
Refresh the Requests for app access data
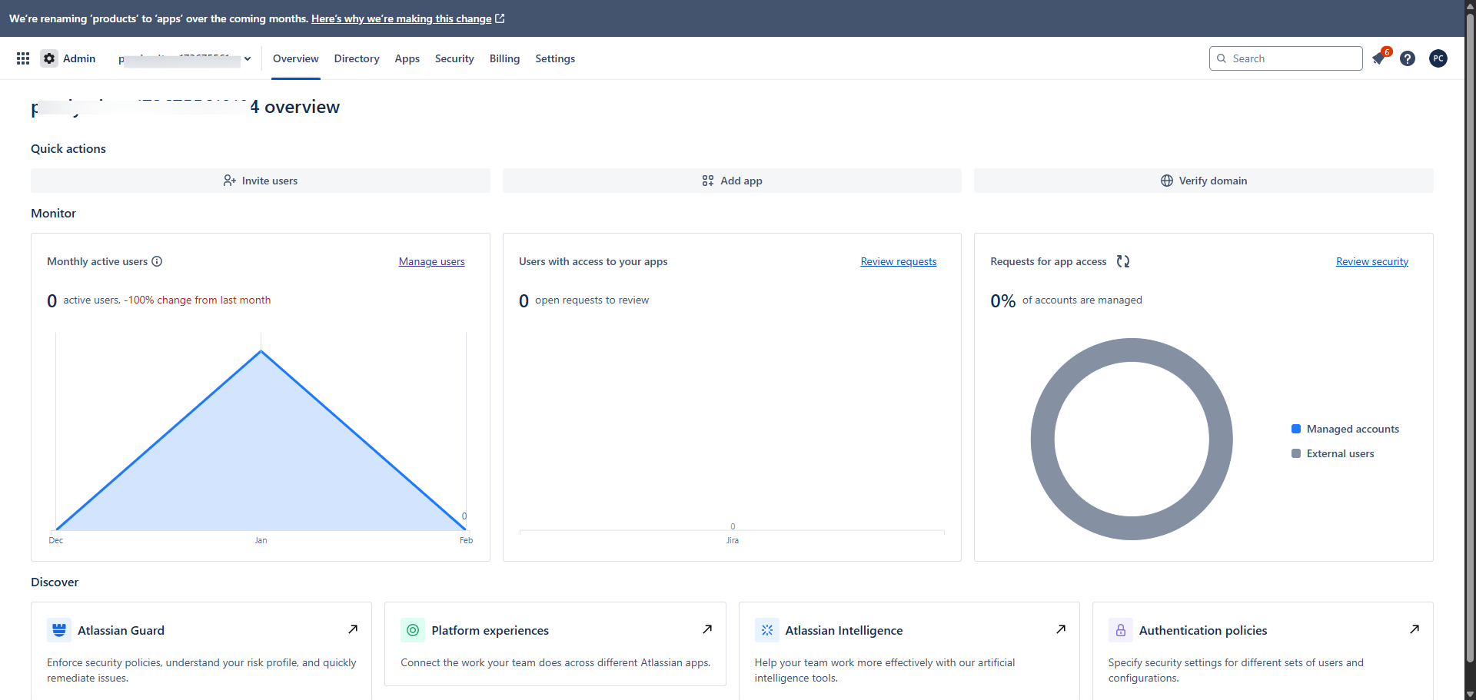pyautogui.click(x=1122, y=261)
